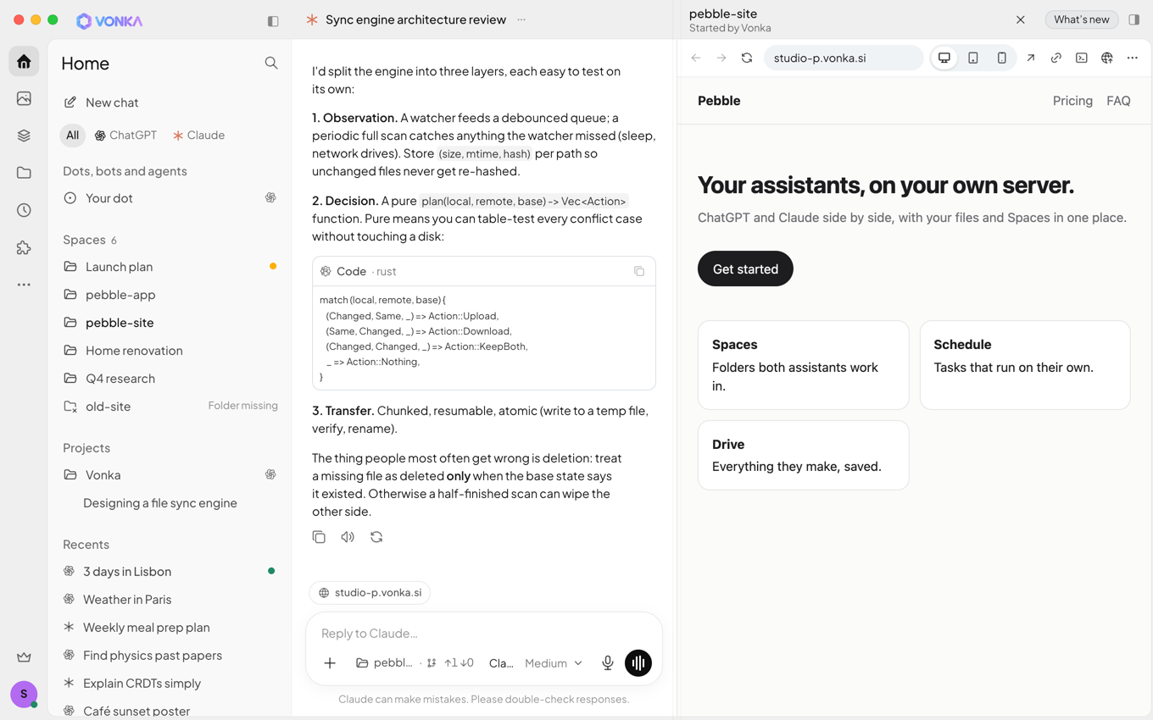Select the All filter tab
Viewport: 1153px width, 720px height.
(73, 136)
